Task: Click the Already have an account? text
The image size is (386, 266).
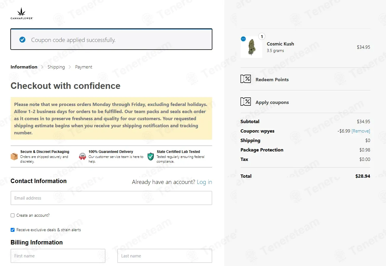Action: point(164,182)
